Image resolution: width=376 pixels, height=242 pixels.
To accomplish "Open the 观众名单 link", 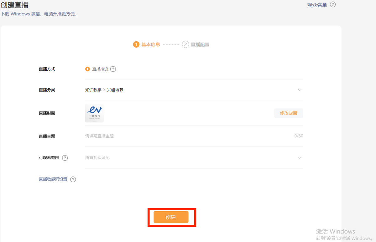I will coord(317,5).
